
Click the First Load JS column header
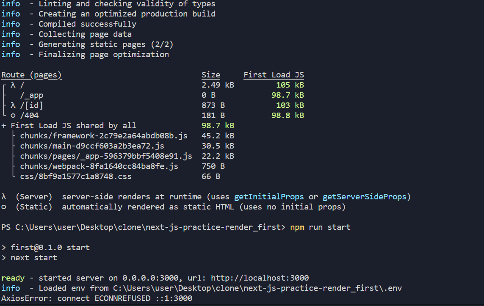[274, 75]
